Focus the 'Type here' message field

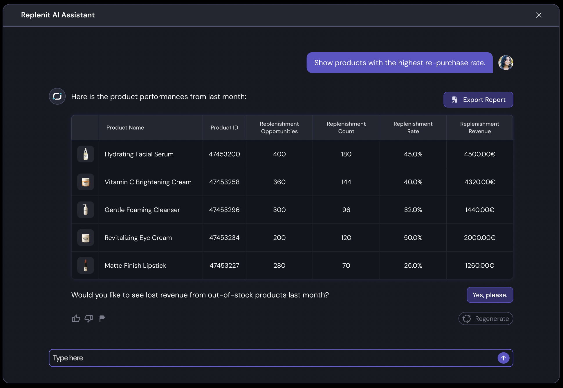click(273, 358)
